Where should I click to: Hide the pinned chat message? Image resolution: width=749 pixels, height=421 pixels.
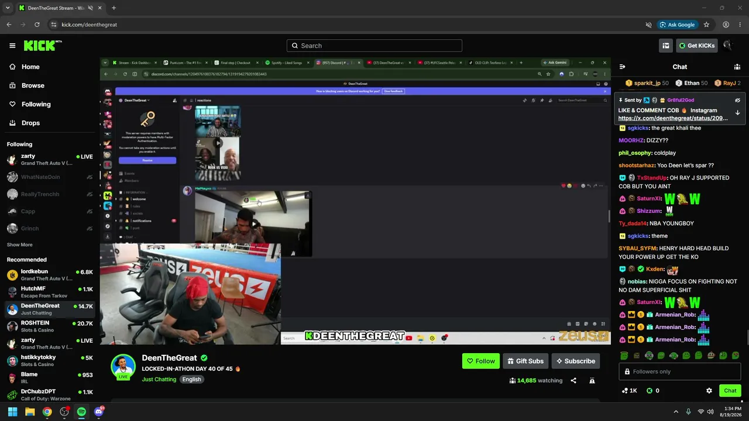coord(737,100)
